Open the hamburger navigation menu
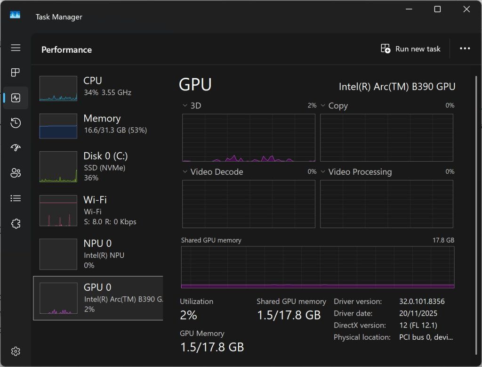The width and height of the screenshot is (482, 367). [x=16, y=48]
